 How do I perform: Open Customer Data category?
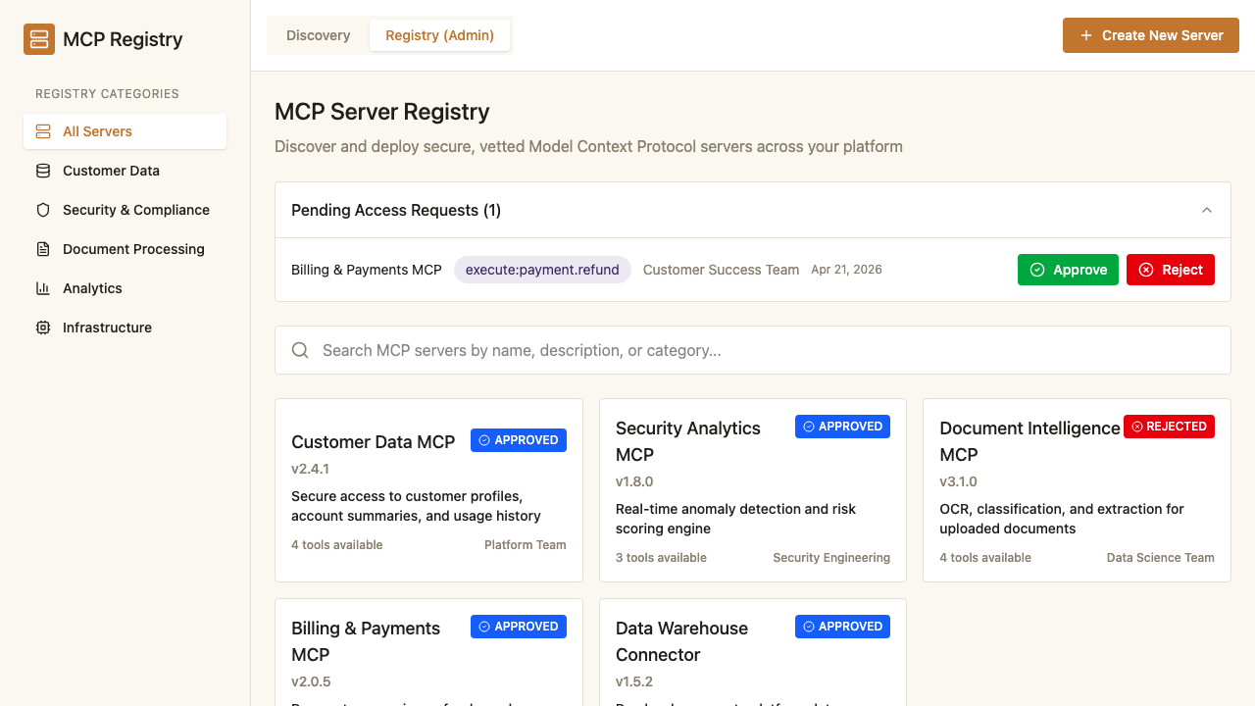tap(125, 171)
